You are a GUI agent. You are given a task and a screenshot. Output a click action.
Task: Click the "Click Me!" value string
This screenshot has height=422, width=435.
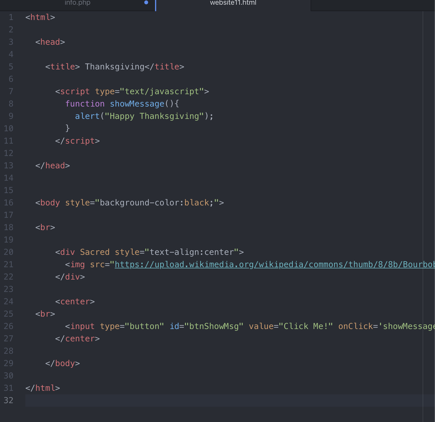click(x=306, y=326)
